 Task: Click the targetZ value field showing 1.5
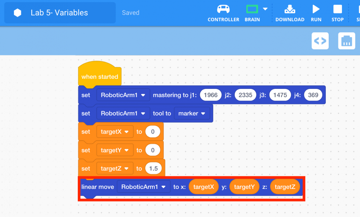click(152, 168)
